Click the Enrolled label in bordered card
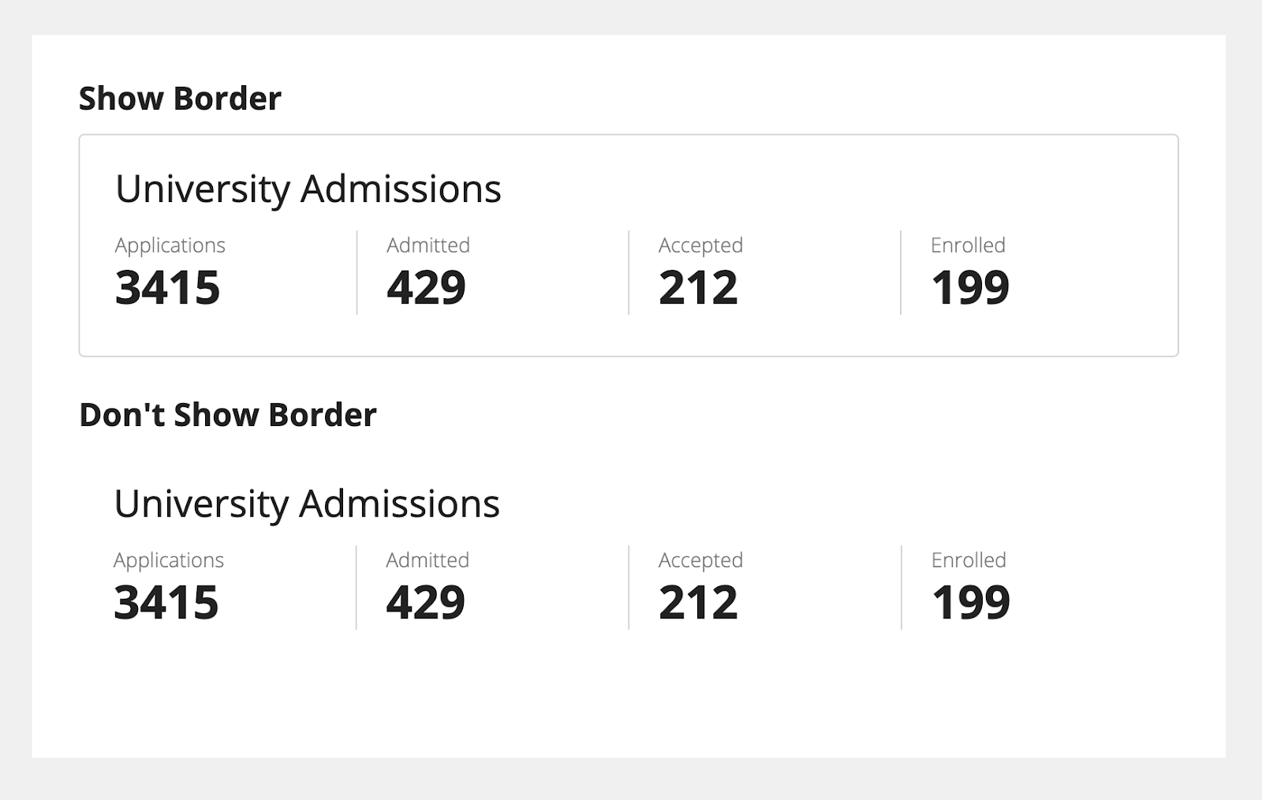The width and height of the screenshot is (1262, 800). pos(967,245)
